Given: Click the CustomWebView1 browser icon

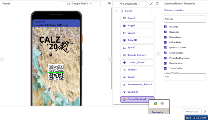Looking at the screenshot, I should (x=124, y=99).
